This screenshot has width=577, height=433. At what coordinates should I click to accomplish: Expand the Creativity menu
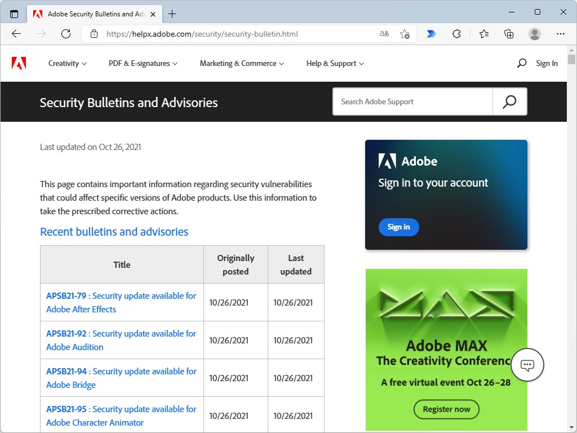(x=68, y=63)
